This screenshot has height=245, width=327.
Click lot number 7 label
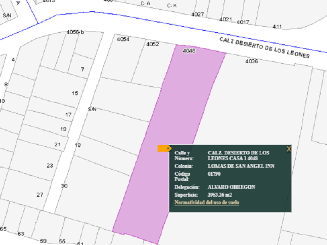point(83,69)
